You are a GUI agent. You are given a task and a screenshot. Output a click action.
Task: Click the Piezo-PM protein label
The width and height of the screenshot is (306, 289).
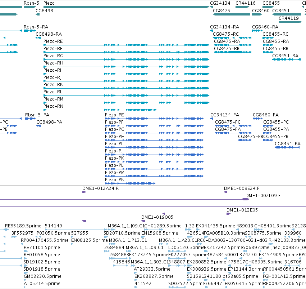(115, 173)
